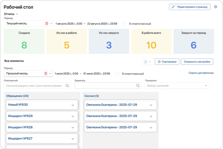Click the search icon in 'Ответственный' field
223x149 pixels.
coord(67,86)
